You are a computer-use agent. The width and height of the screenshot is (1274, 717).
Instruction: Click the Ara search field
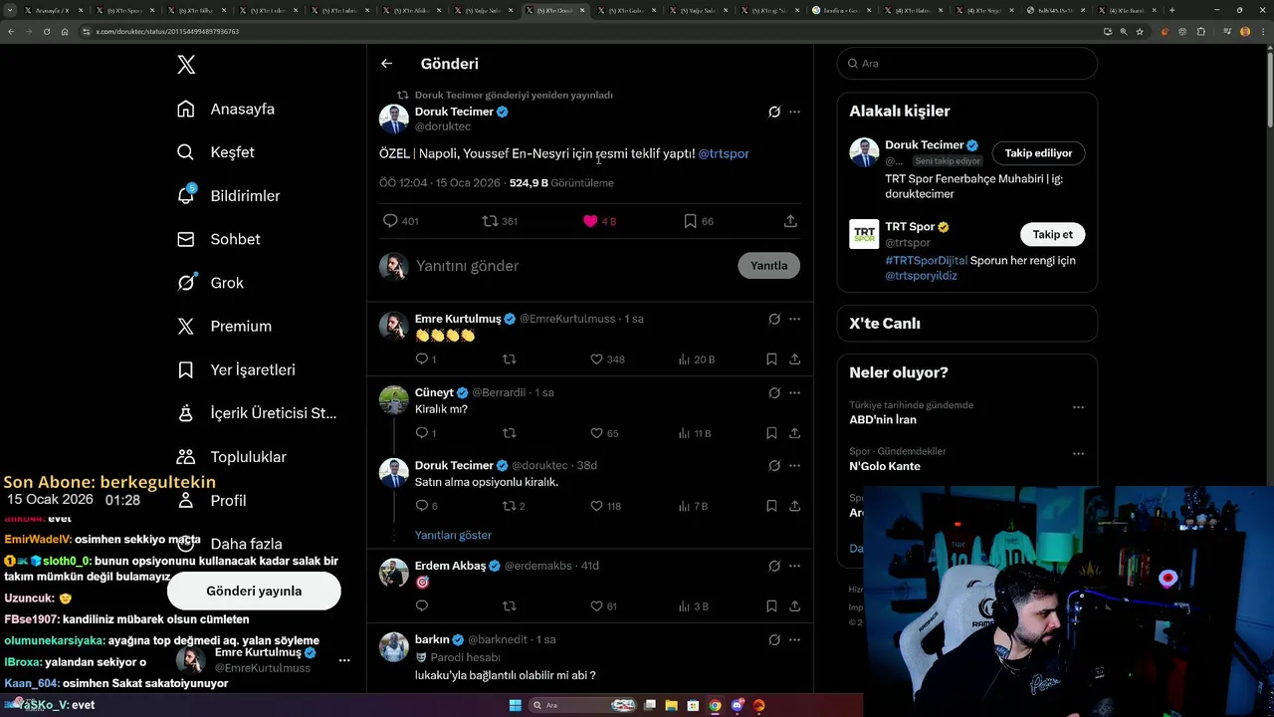pyautogui.click(x=966, y=63)
